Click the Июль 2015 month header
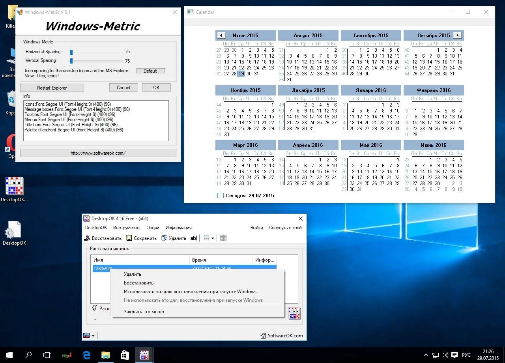Viewport: 505px width, 363px height. pos(245,35)
